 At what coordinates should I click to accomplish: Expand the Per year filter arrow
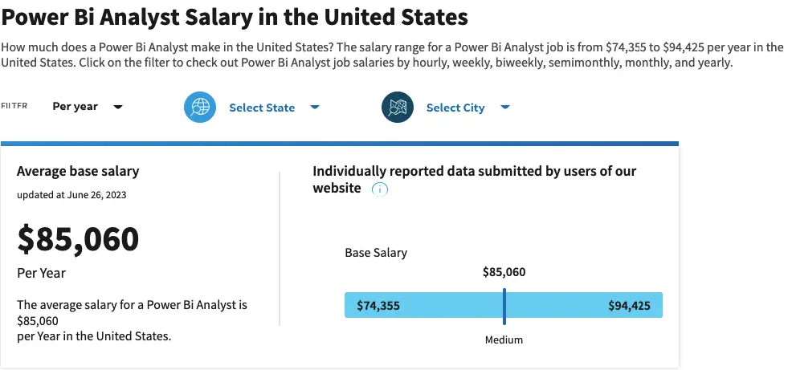click(x=118, y=107)
